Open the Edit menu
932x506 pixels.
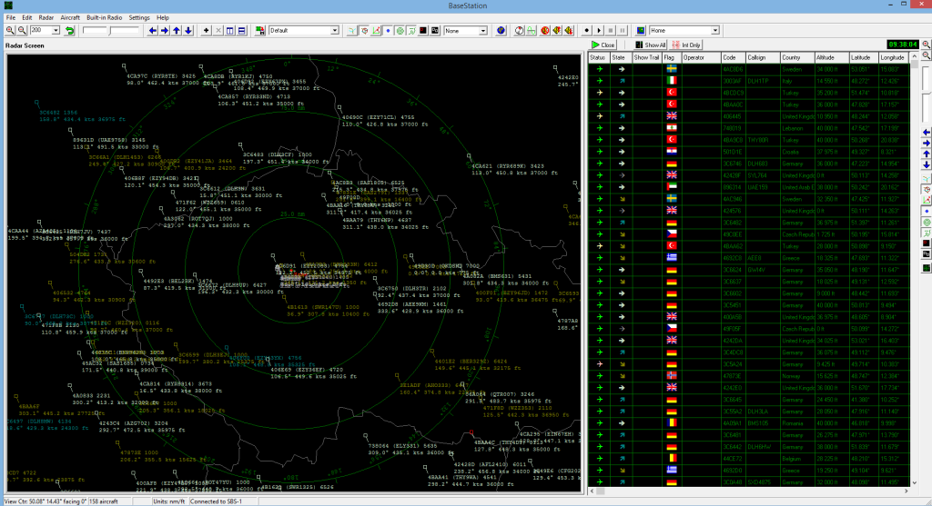[x=26, y=18]
